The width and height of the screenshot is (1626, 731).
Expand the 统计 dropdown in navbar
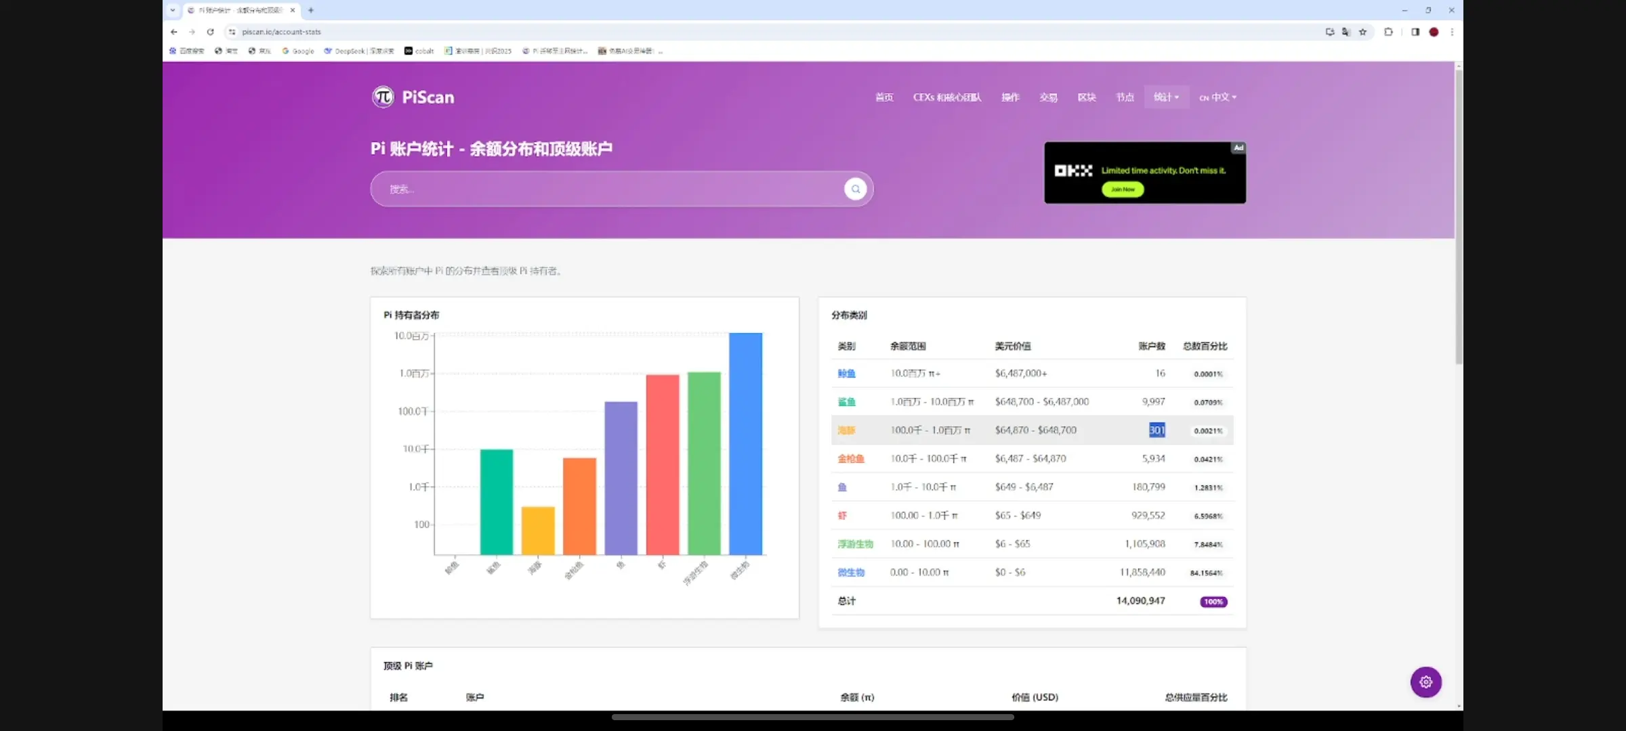(1165, 97)
